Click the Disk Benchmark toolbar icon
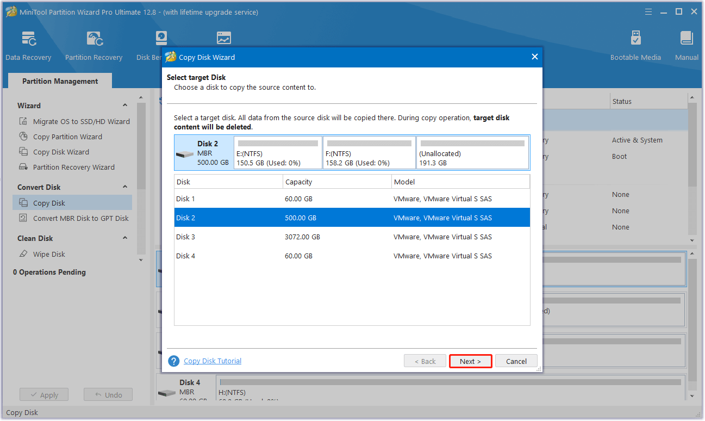Viewport: 705px width, 421px height. (x=161, y=38)
